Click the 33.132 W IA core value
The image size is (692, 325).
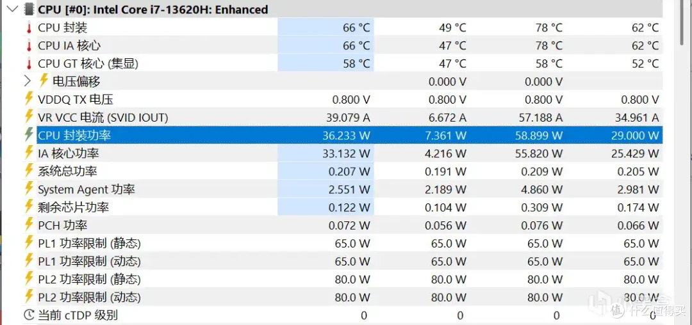coord(347,154)
